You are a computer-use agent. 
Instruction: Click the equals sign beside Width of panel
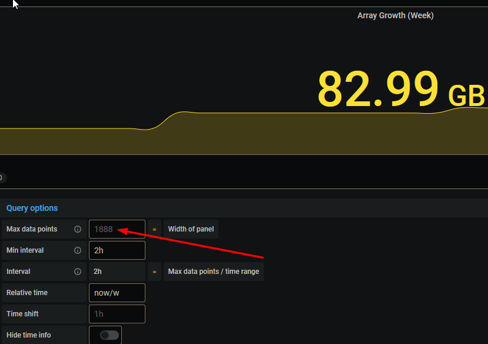pos(154,229)
